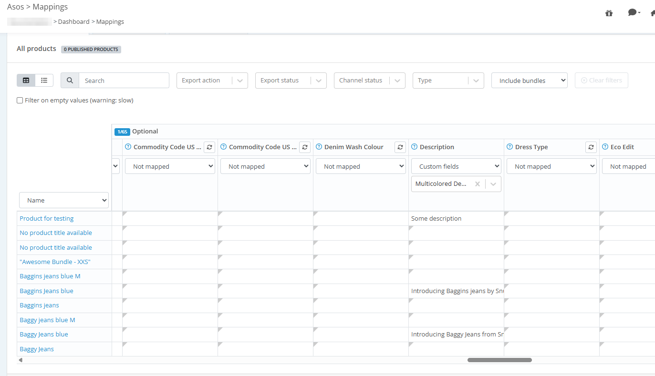Refresh the Dress Type column values
Image resolution: width=655 pixels, height=376 pixels.
(591, 147)
